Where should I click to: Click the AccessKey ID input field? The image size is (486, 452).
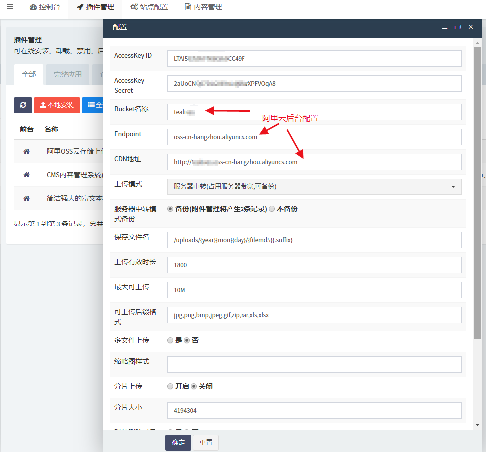[x=314, y=58]
